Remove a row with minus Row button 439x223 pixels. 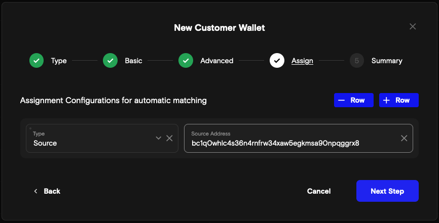click(x=354, y=100)
